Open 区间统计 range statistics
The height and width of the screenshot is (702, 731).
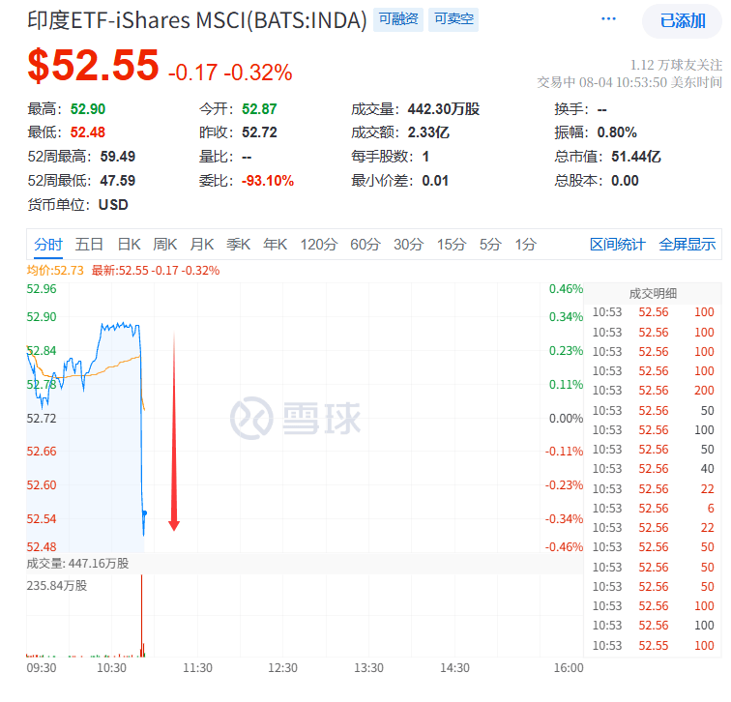click(x=617, y=245)
